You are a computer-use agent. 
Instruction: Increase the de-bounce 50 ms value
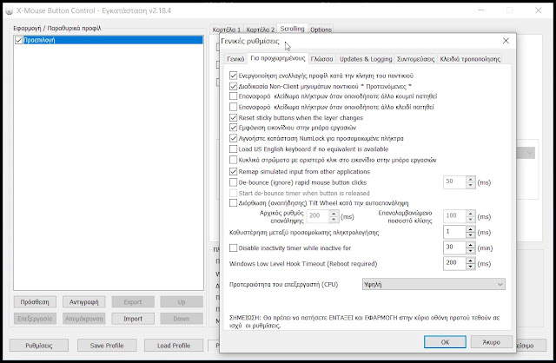coord(470,179)
